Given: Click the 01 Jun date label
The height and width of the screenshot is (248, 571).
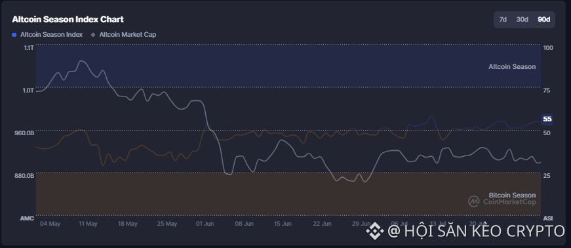Looking at the screenshot, I should 205,224.
